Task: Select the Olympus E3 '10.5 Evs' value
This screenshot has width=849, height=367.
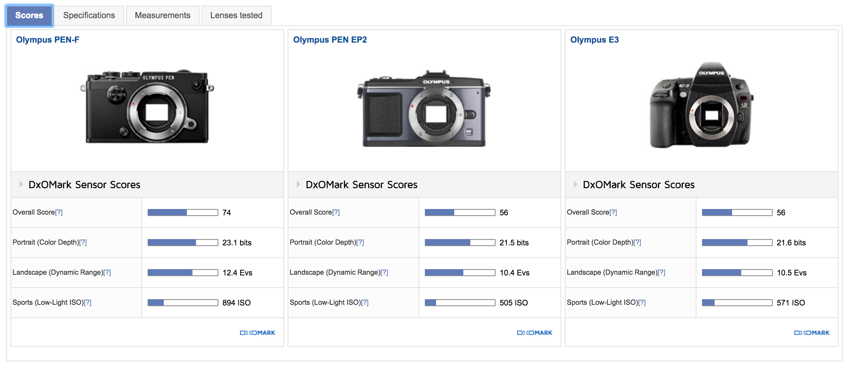Action: [x=792, y=273]
